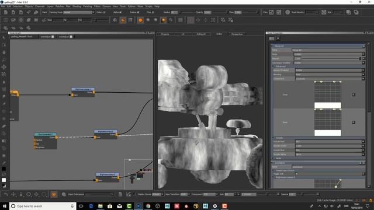Click the texel density circle icon
Screen dimensions: 374x210
tap(288, 12)
